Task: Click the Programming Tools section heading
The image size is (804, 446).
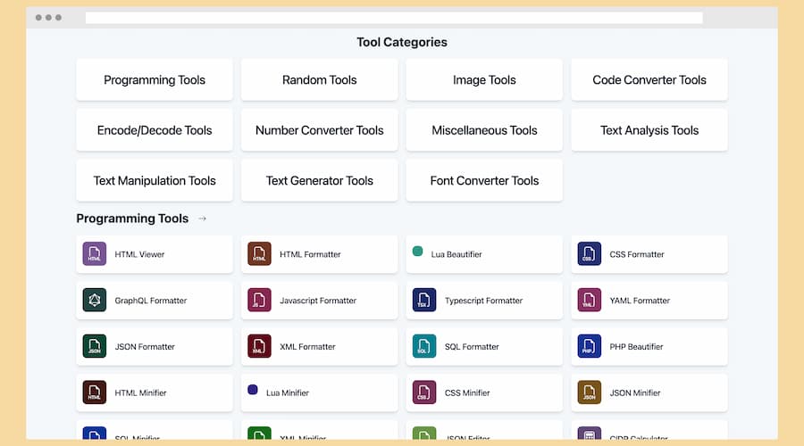Action: coord(132,219)
